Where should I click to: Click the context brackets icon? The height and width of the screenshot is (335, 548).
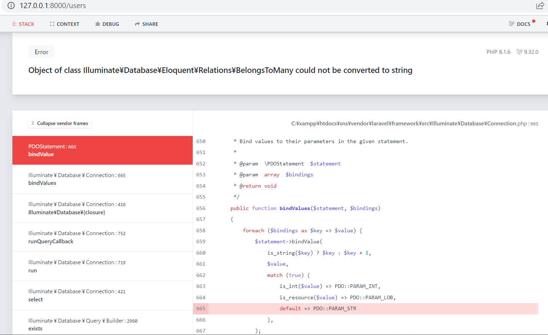coord(52,24)
